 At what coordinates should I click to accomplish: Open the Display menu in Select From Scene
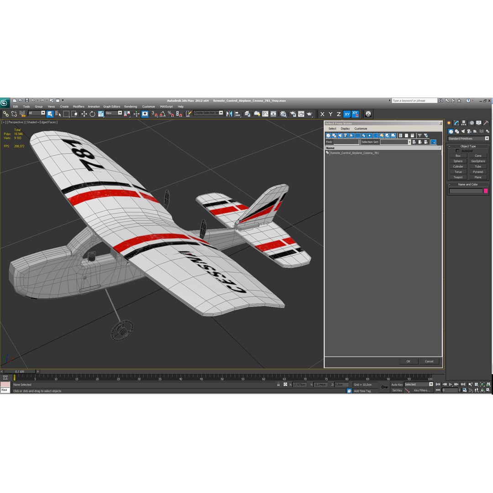coord(345,129)
